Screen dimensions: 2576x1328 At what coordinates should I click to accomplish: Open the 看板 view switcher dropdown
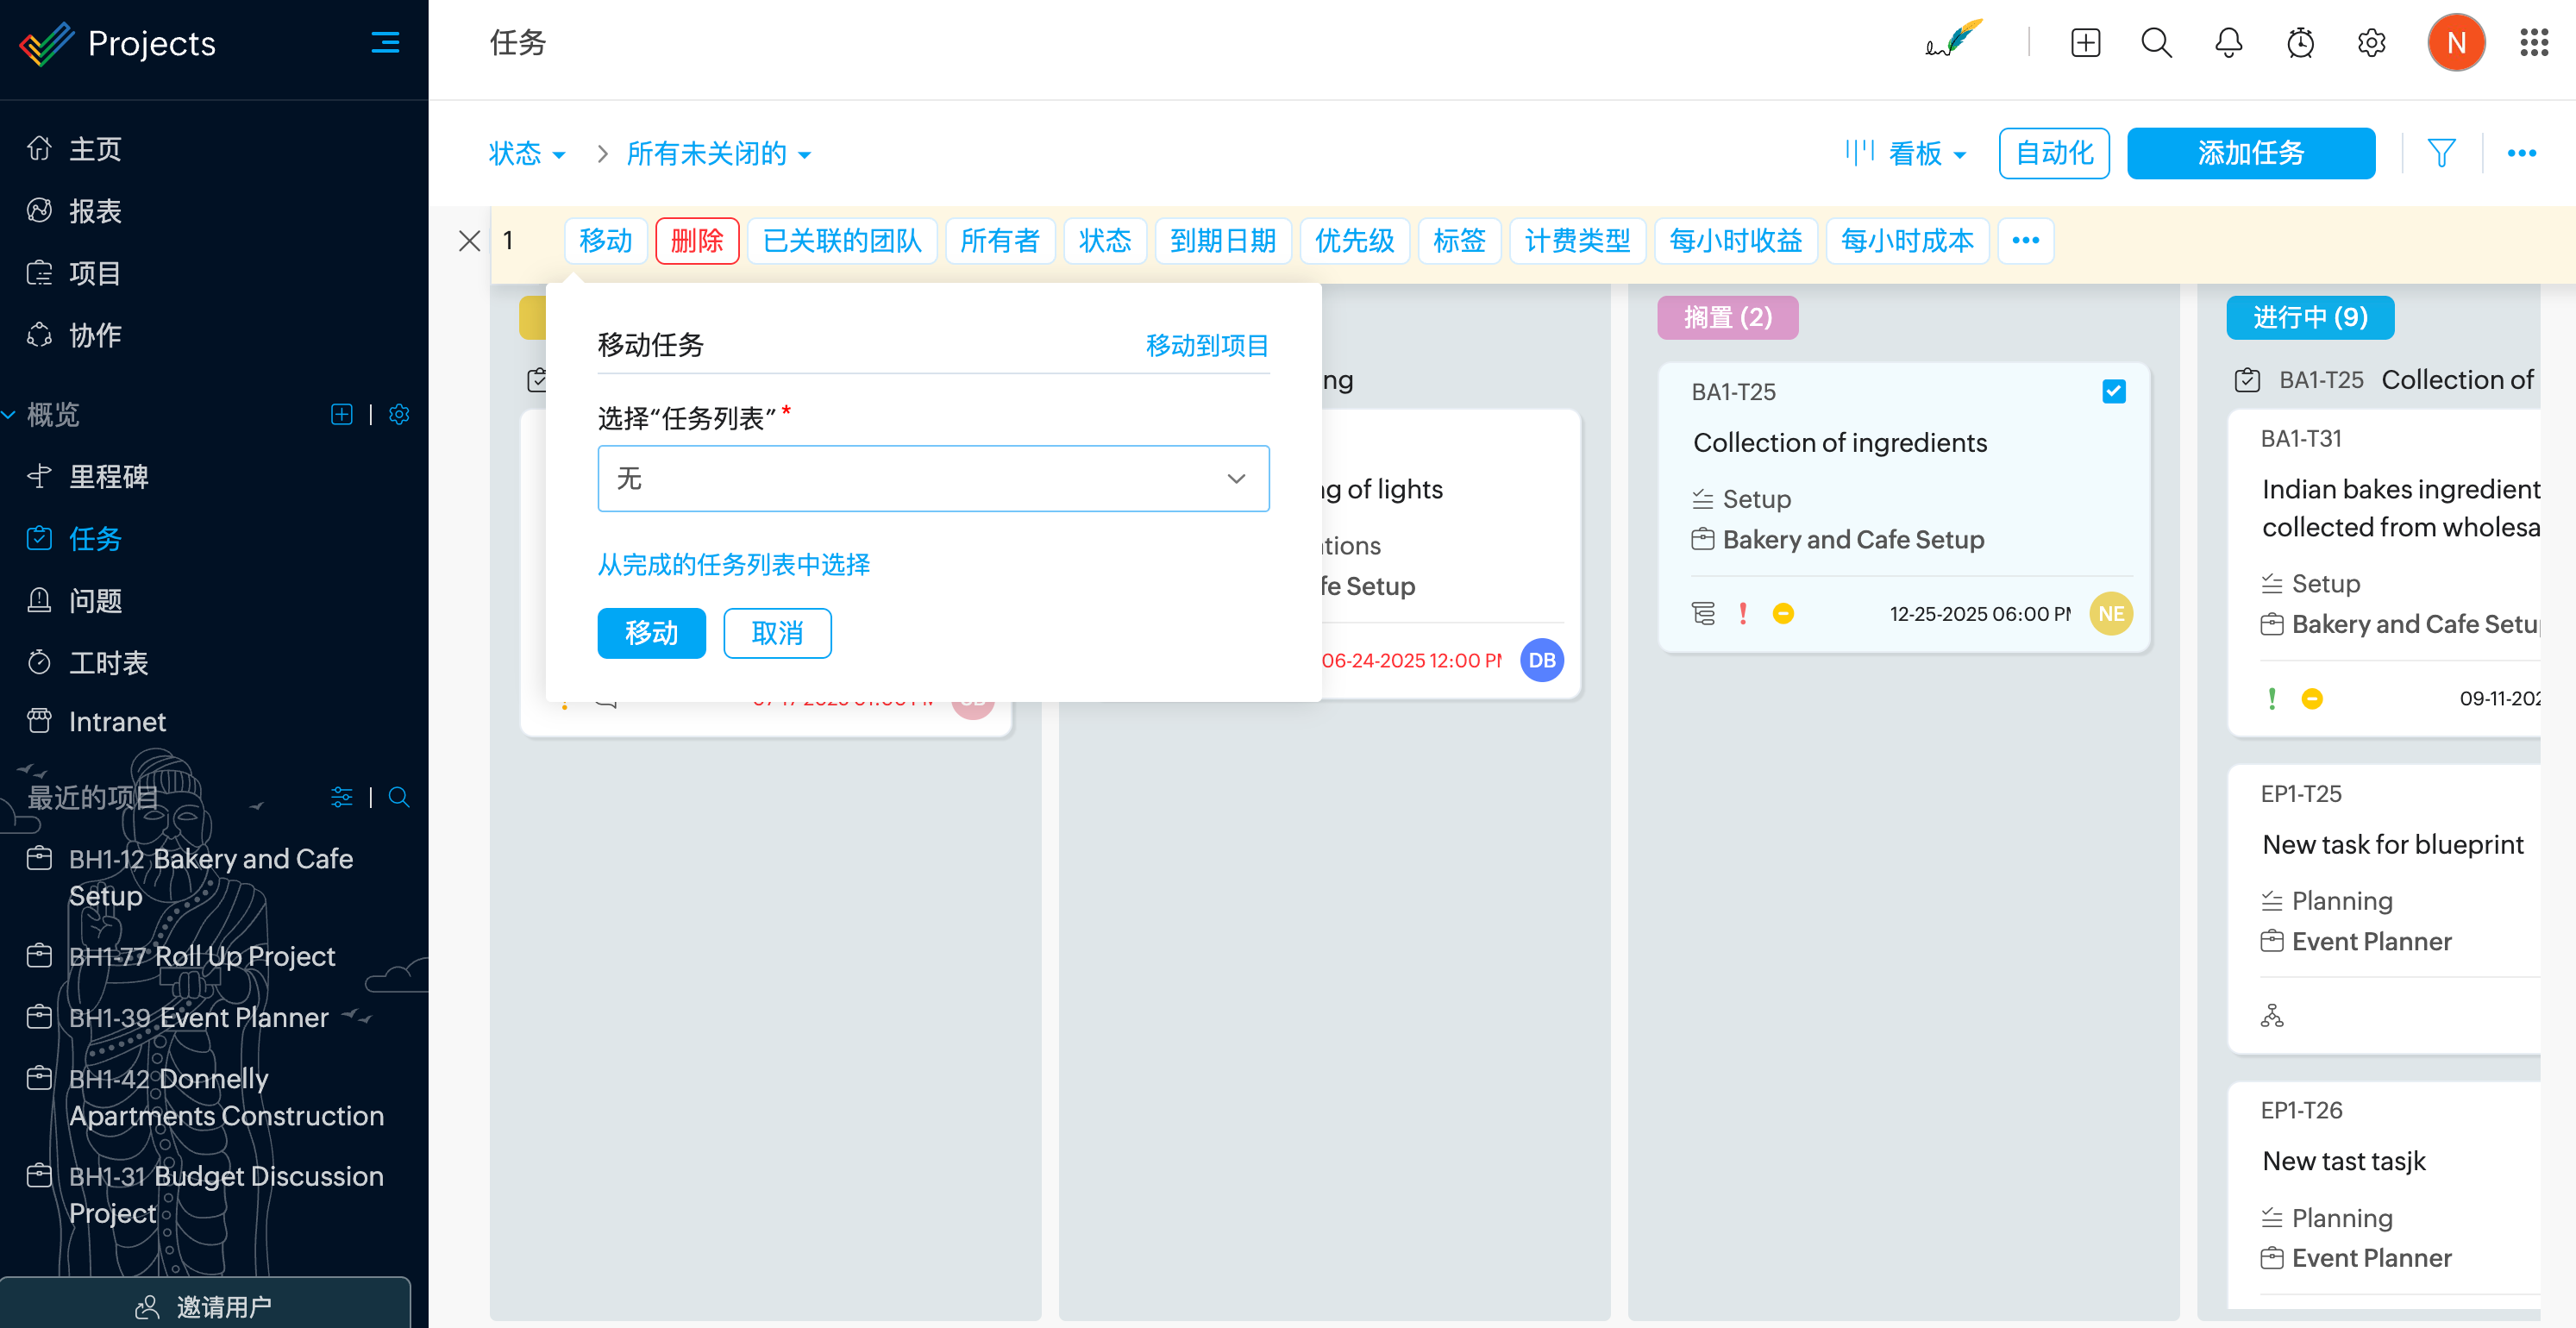(1926, 153)
